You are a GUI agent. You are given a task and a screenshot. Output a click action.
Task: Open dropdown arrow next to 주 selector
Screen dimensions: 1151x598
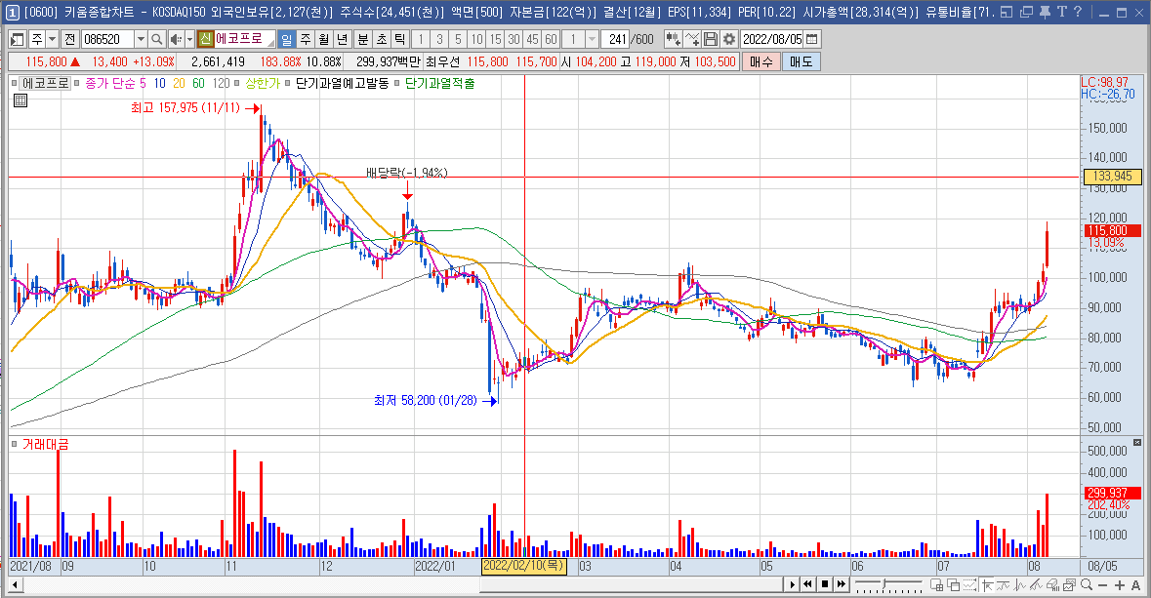52,40
